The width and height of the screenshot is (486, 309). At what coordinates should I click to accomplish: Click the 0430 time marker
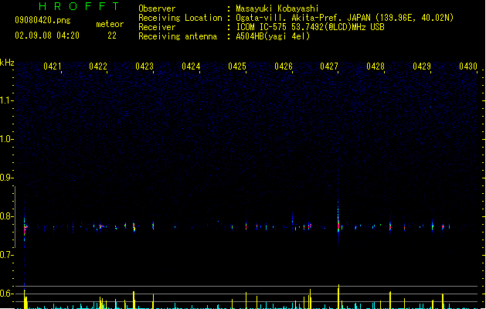[x=468, y=66]
